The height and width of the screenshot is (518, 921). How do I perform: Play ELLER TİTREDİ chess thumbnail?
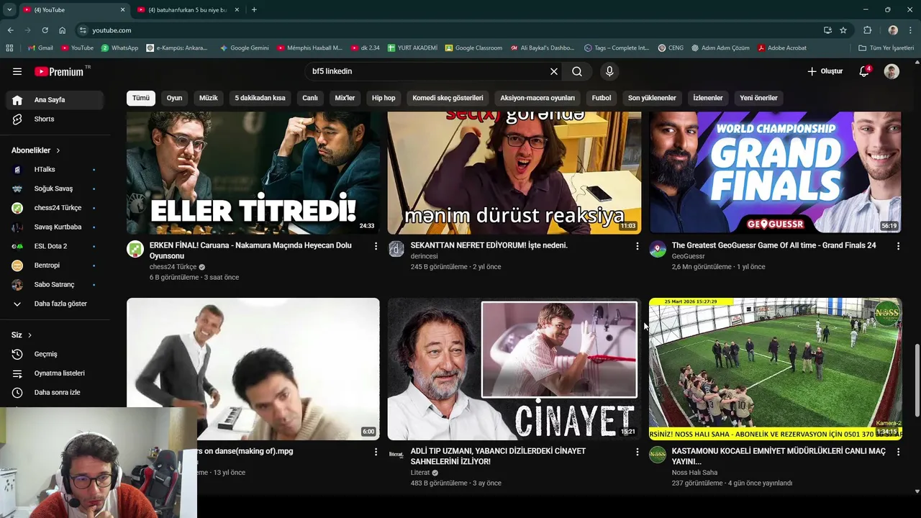click(253, 173)
